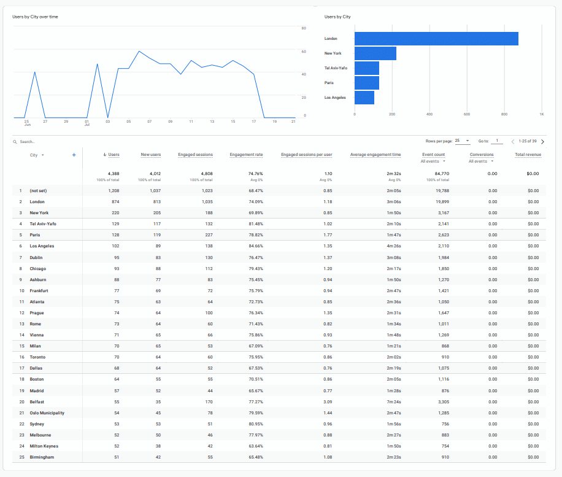Sort by Engaged sessions column
This screenshot has height=477, width=562.
click(x=195, y=155)
